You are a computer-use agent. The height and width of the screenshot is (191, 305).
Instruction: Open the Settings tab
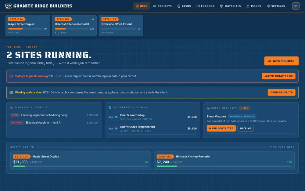point(276,6)
